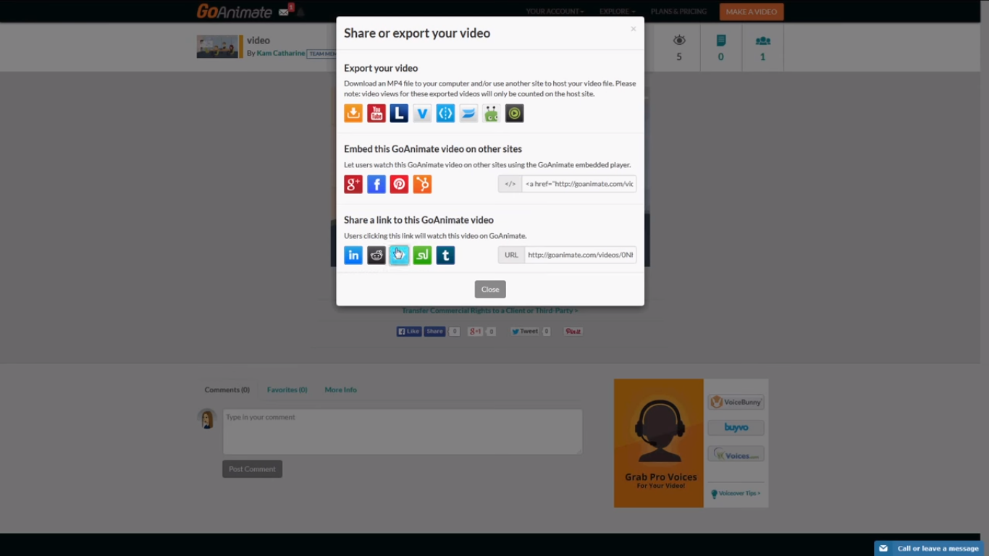This screenshot has height=556, width=989.
Task: Click the Pinterest embed icon
Action: pyautogui.click(x=399, y=184)
